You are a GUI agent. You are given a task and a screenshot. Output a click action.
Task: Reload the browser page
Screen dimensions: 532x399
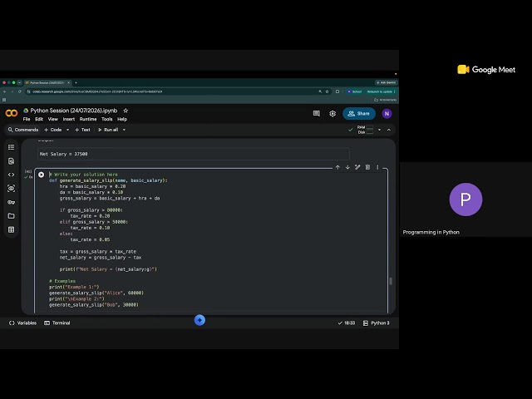click(x=20, y=91)
